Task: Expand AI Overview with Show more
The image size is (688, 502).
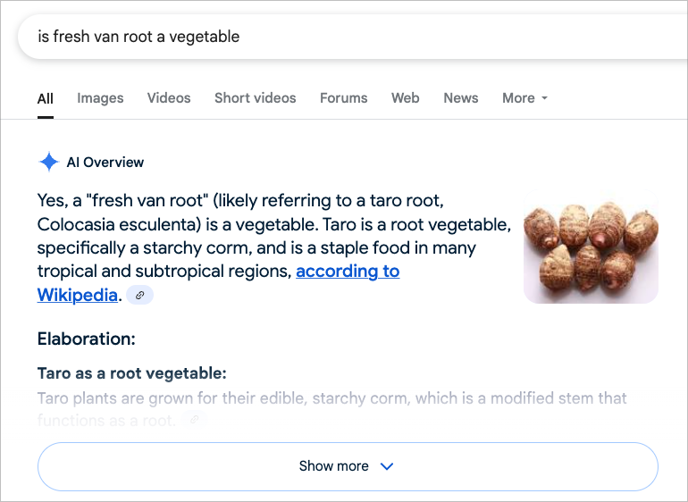Action: (x=348, y=466)
